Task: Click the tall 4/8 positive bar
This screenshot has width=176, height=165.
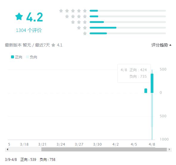Action: (x=152, y=83)
